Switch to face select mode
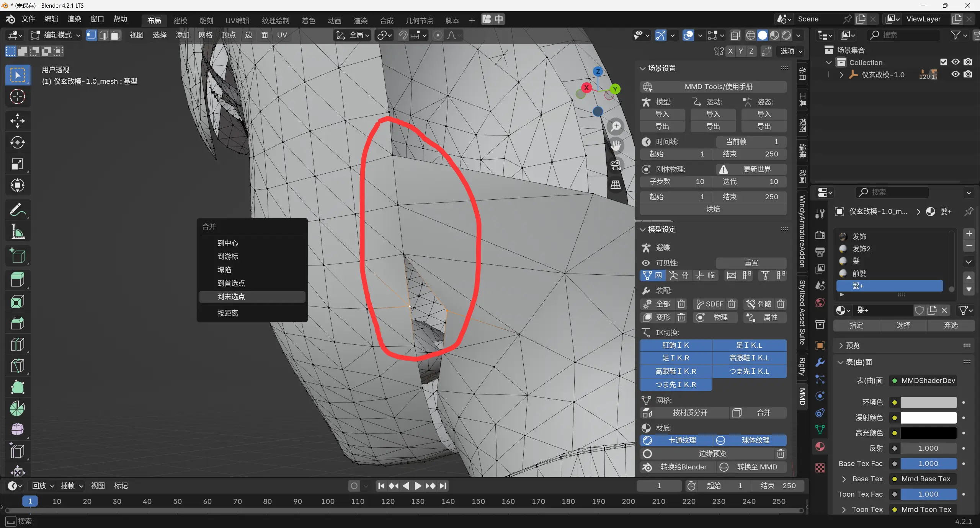This screenshot has height=528, width=980. (x=116, y=35)
